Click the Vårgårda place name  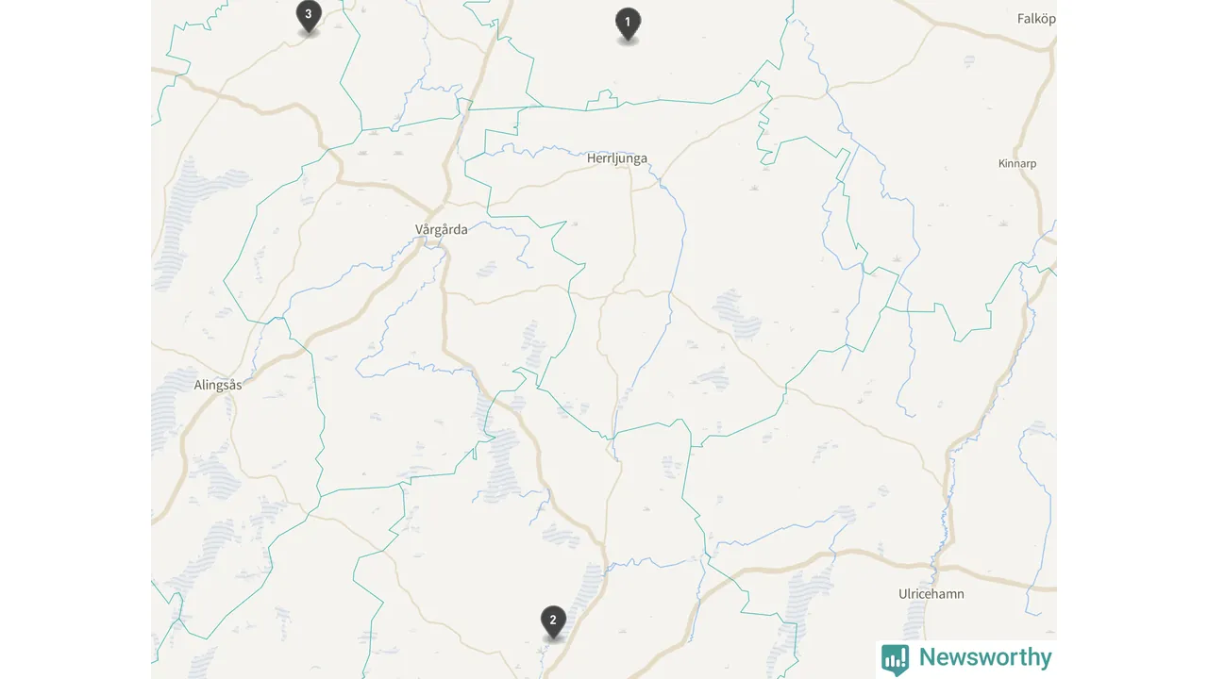441,229
